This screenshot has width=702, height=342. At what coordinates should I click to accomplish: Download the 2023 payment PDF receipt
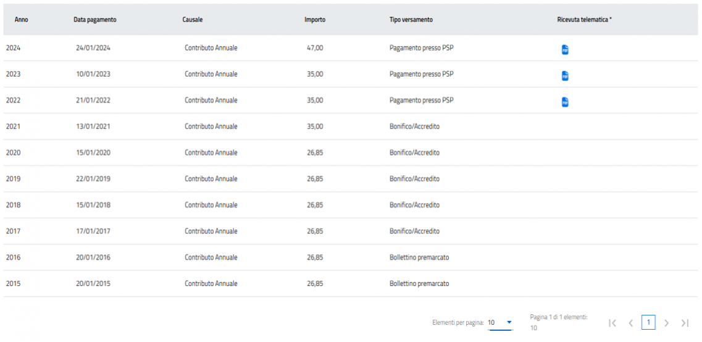(564, 76)
